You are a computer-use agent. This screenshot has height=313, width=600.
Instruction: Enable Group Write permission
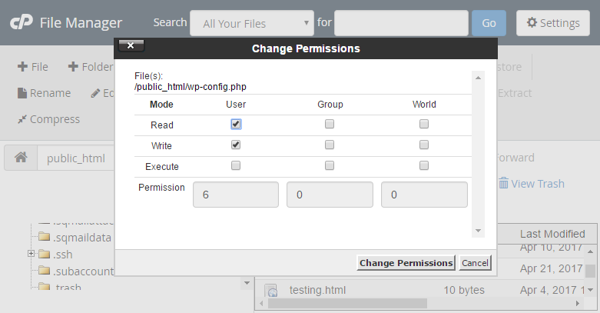click(x=330, y=145)
